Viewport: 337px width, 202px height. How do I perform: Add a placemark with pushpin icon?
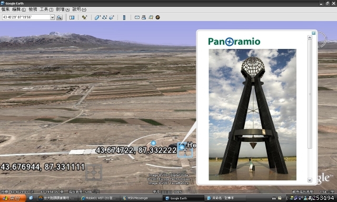tap(84, 17)
